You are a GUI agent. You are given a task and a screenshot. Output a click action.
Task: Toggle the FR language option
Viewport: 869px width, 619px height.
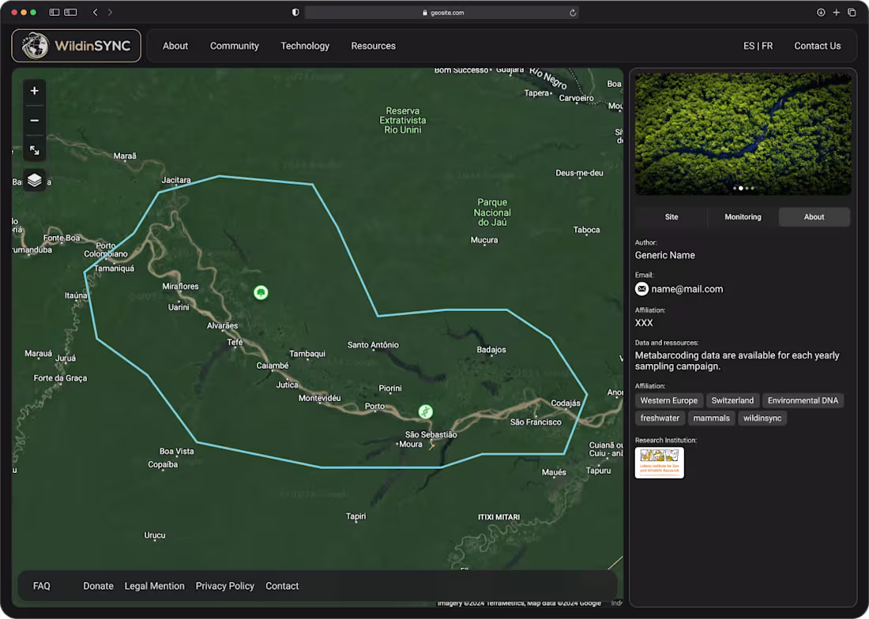767,46
